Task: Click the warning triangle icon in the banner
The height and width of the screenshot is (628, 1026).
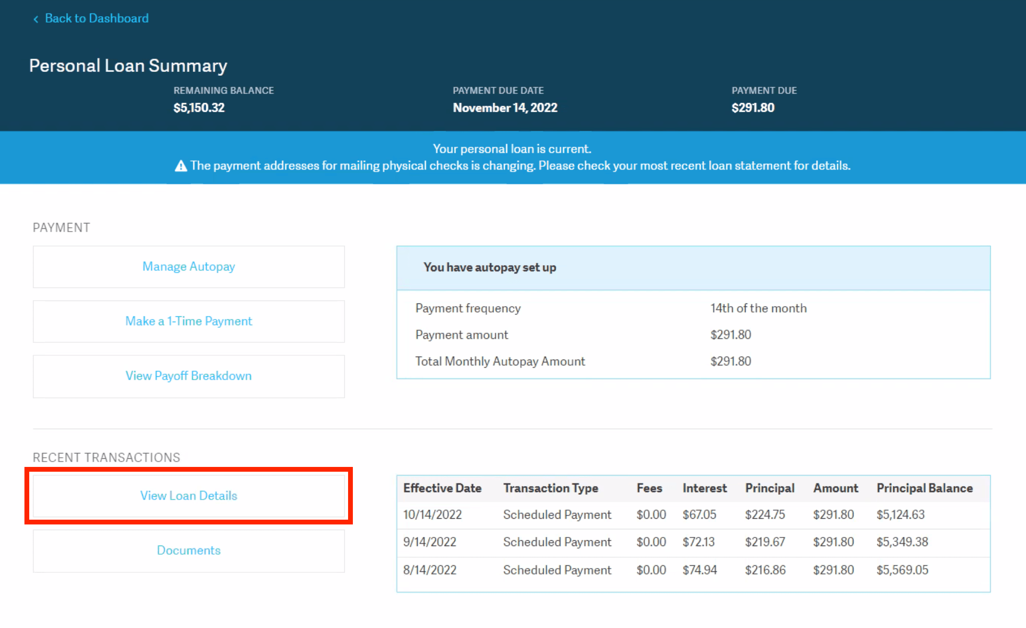Action: click(x=180, y=165)
